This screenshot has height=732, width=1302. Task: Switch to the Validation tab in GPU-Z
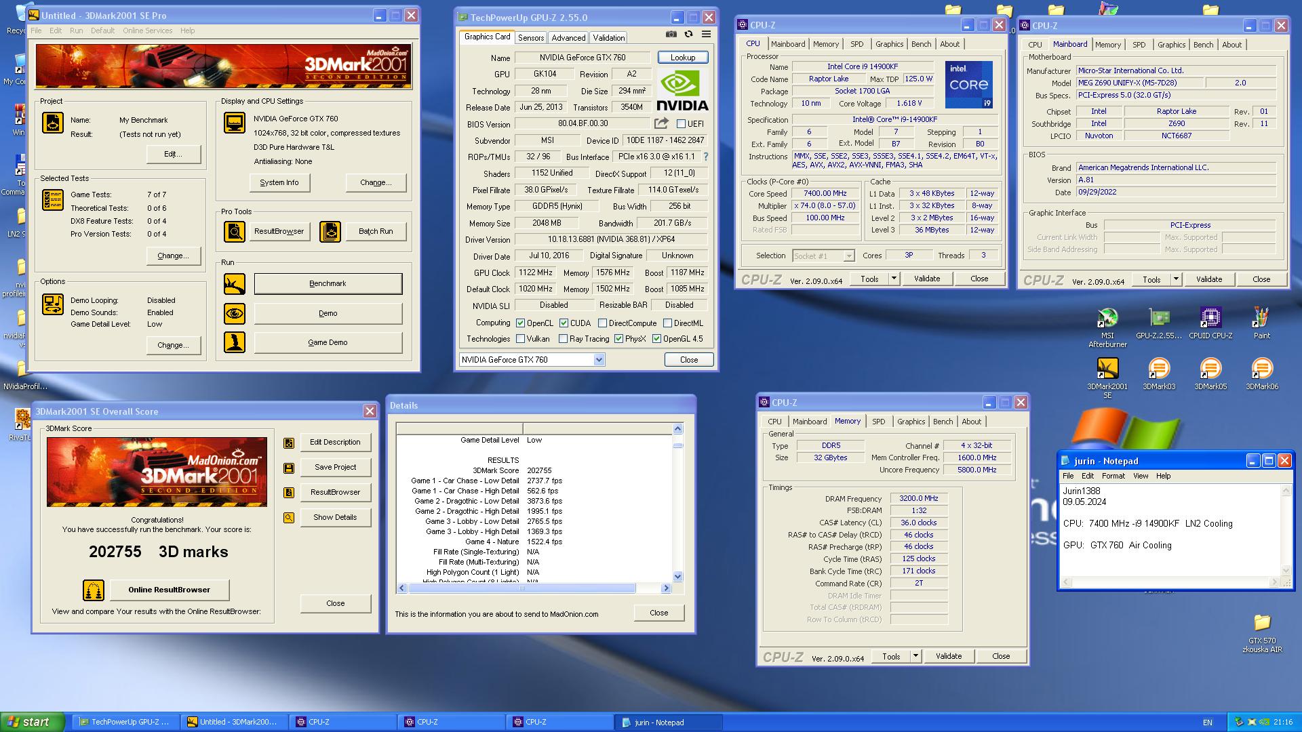(x=609, y=38)
